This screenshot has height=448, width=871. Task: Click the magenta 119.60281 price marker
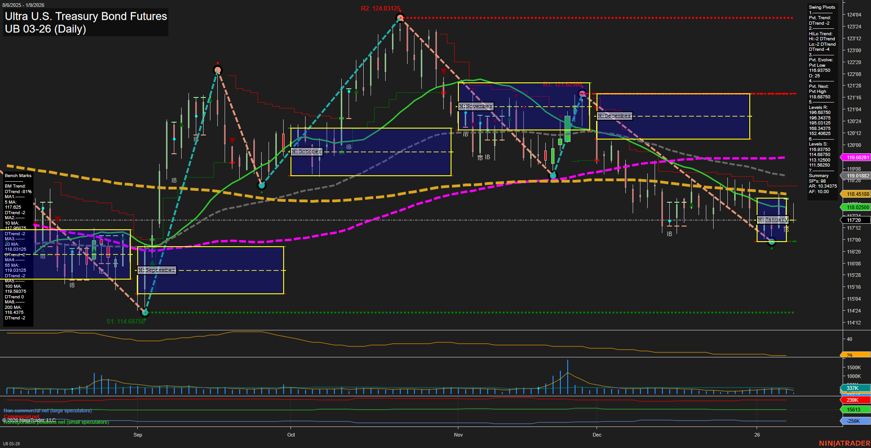pos(856,157)
